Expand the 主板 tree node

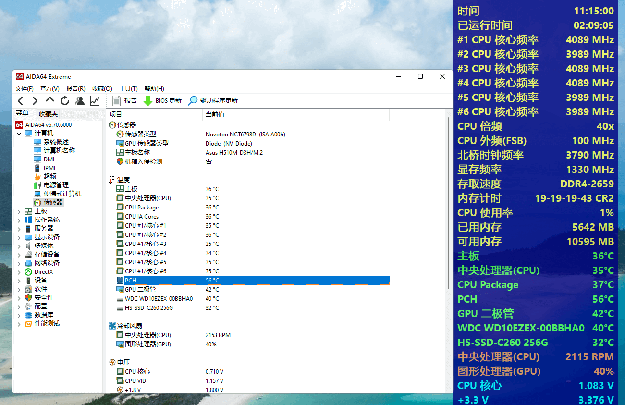tap(19, 211)
